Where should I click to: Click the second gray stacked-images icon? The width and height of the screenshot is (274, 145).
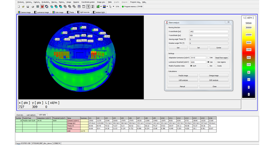(x=70, y=7)
